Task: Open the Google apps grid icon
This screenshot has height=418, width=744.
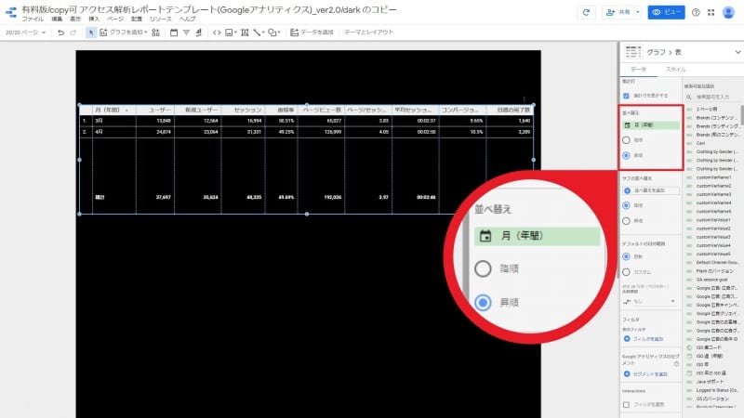Action: pyautogui.click(x=711, y=12)
